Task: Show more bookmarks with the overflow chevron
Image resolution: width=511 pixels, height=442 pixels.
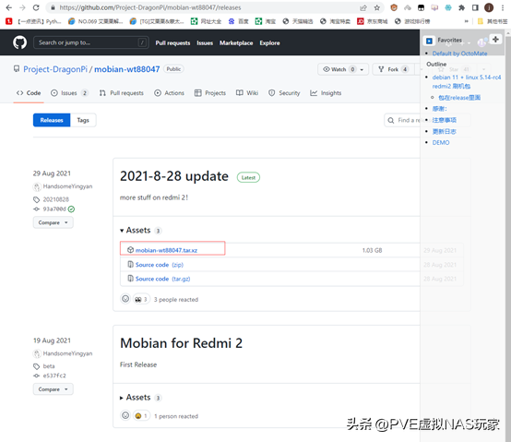Action: 467,21
